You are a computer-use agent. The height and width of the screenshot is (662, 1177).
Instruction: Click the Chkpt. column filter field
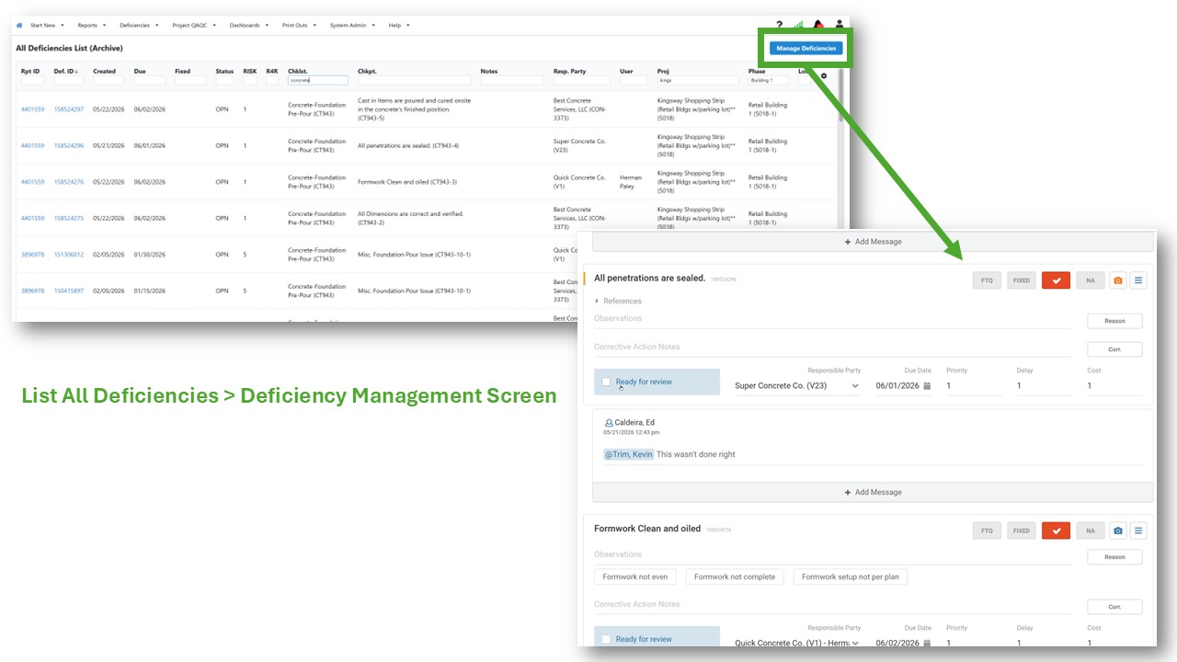click(414, 81)
